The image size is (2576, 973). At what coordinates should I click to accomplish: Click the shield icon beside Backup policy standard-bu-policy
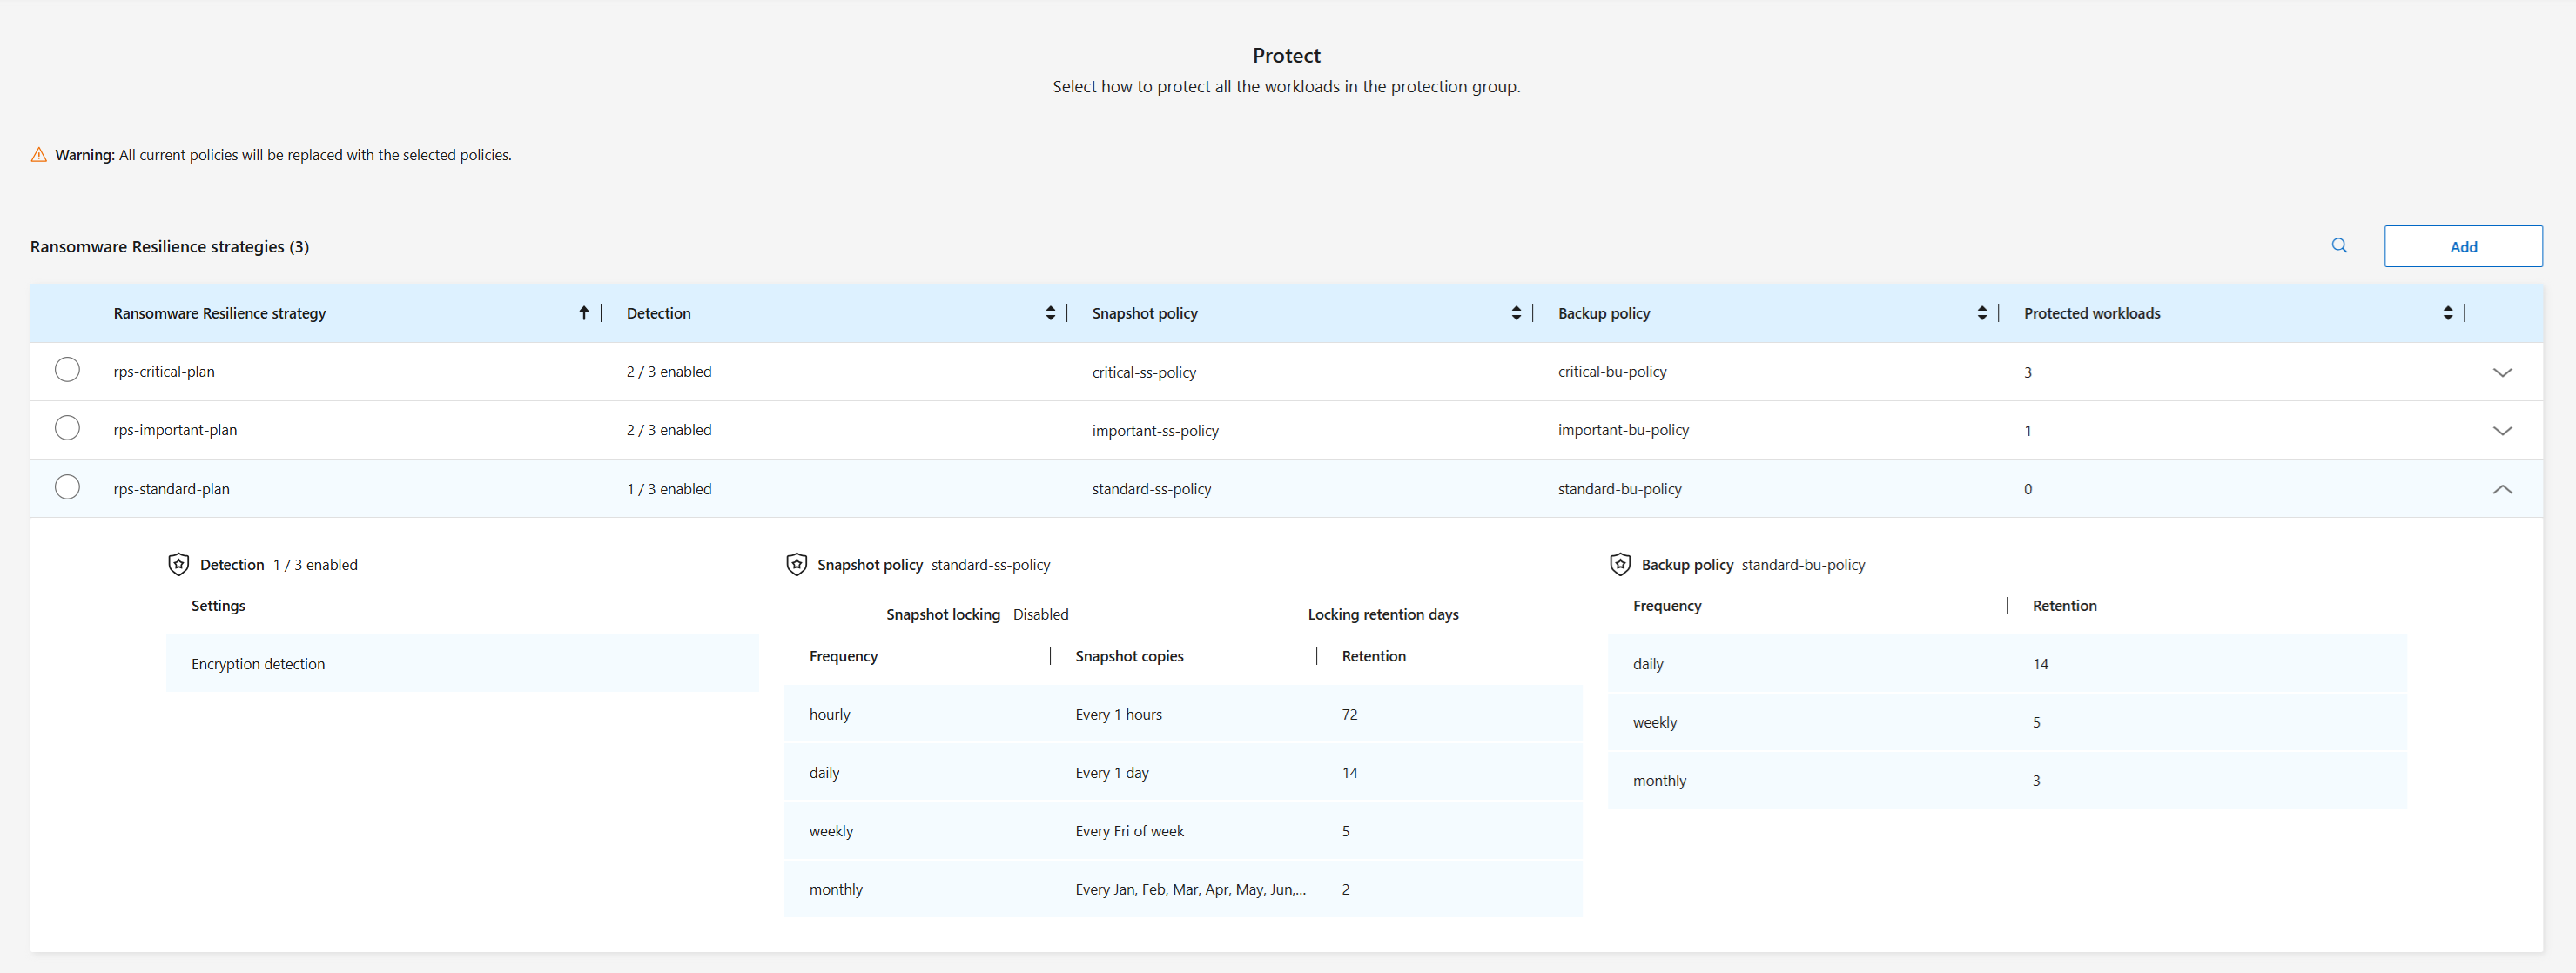click(1619, 563)
